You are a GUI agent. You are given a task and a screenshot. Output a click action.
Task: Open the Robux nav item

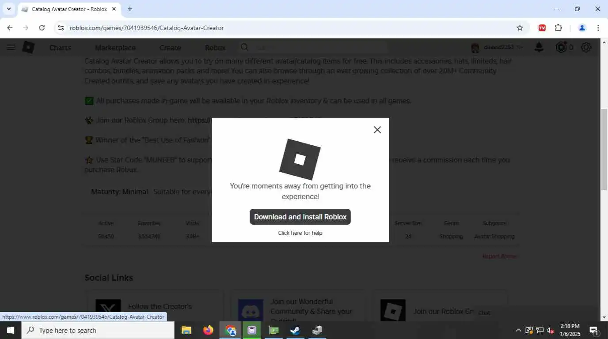(x=215, y=48)
